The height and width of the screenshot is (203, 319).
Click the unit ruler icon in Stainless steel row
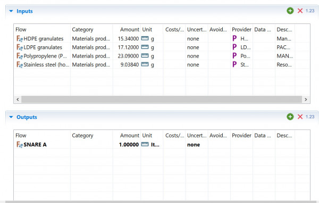(x=145, y=64)
